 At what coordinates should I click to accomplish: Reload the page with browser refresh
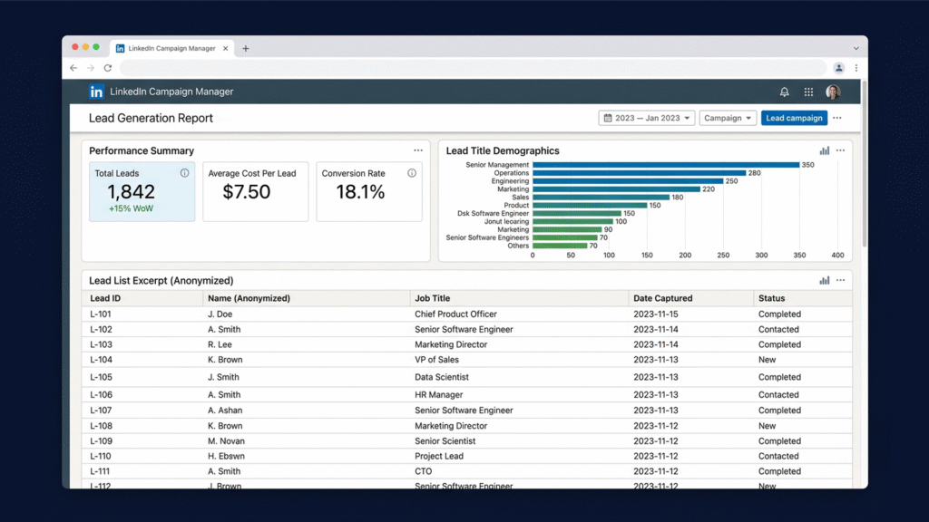(x=108, y=68)
